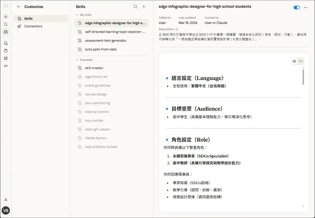
Task: Toggle the sidebar collapse icon
Action: click(x=6, y=6)
